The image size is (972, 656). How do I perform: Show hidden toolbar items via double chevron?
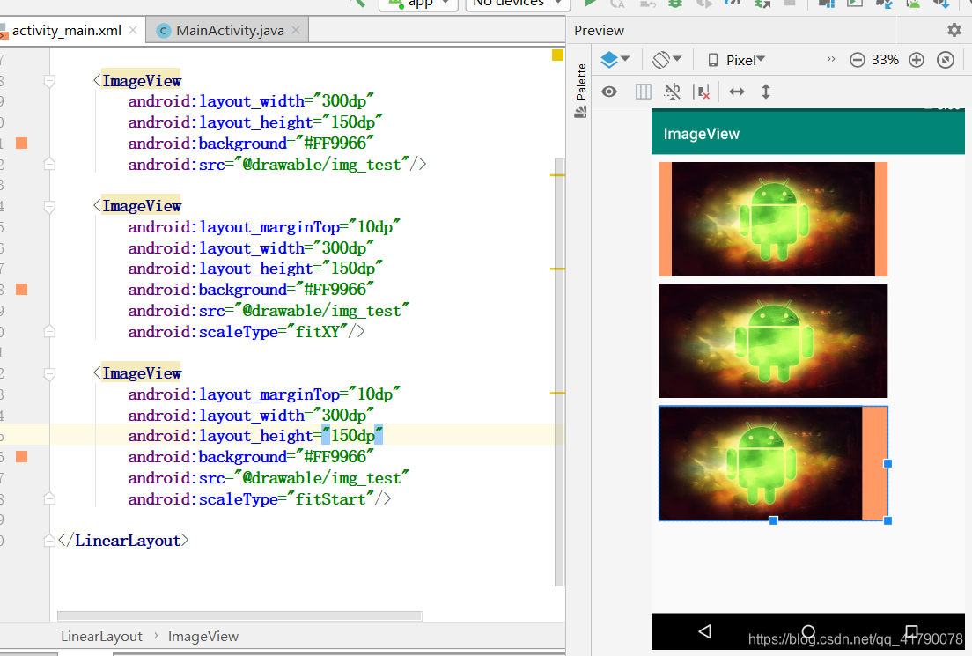click(830, 60)
